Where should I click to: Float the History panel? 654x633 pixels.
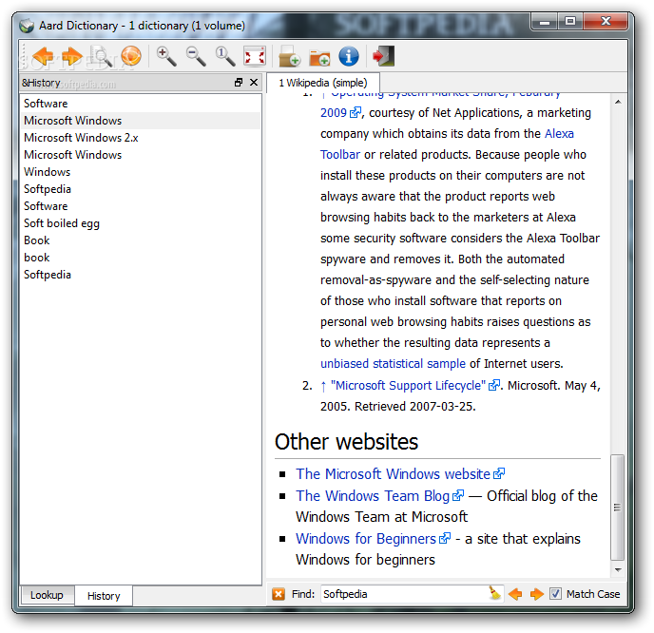[x=239, y=83]
